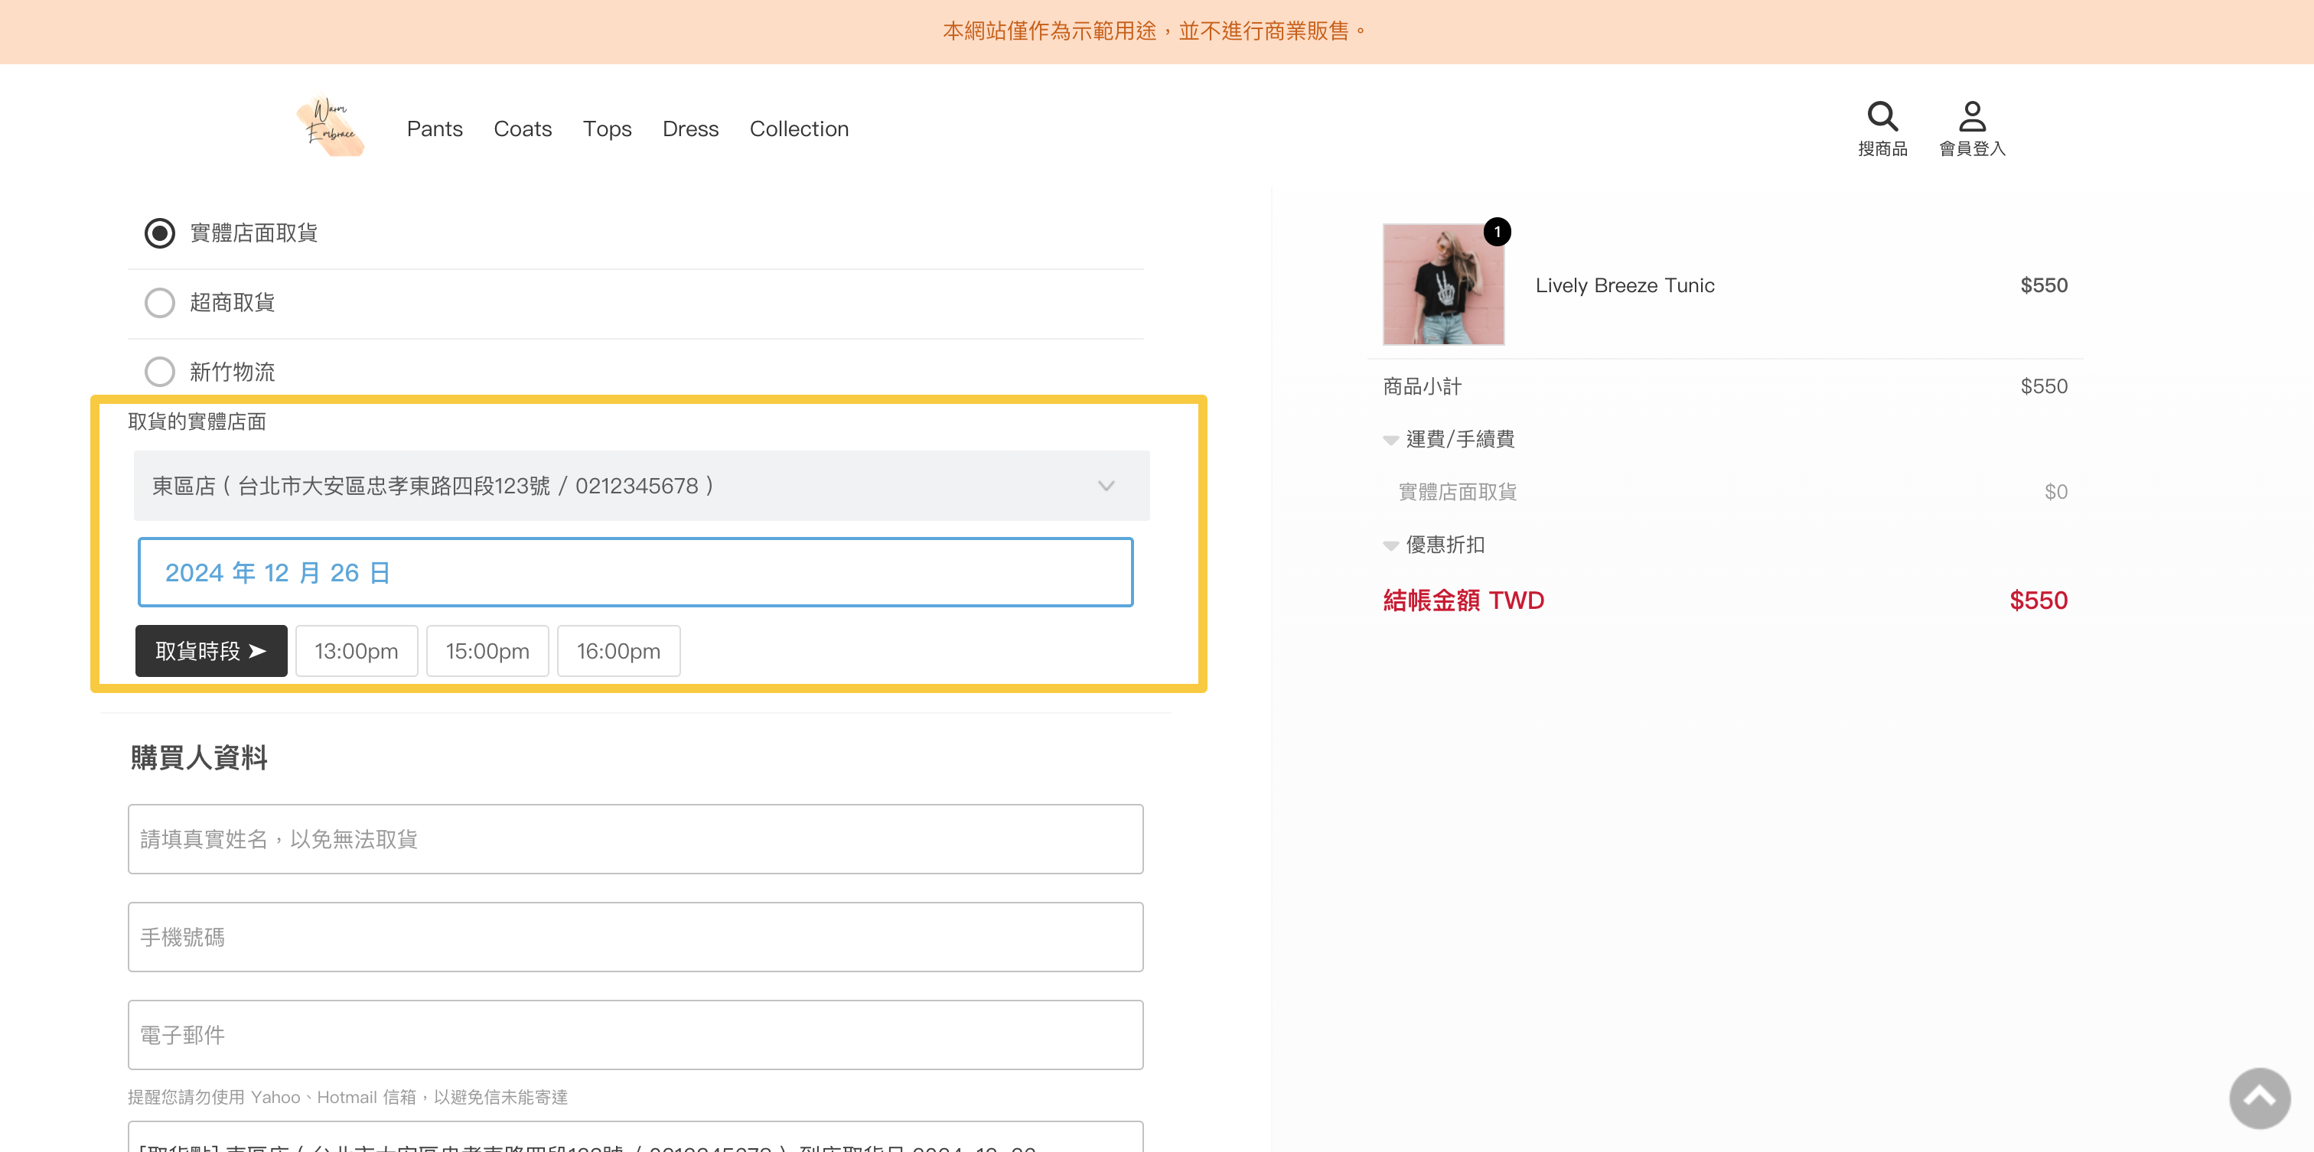The image size is (2314, 1152).
Task: Click the cart quantity badge
Action: (x=1497, y=232)
